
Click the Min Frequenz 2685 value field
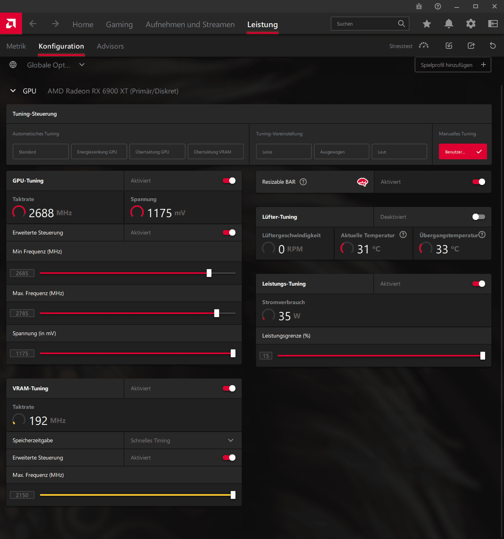pos(22,273)
